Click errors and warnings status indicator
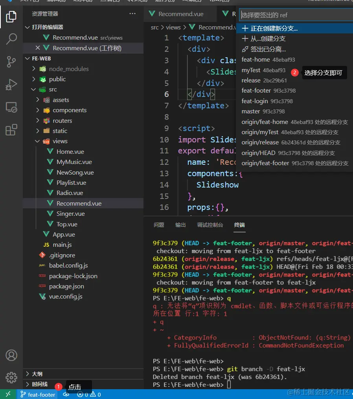This screenshot has width=353, height=399. pos(89,394)
